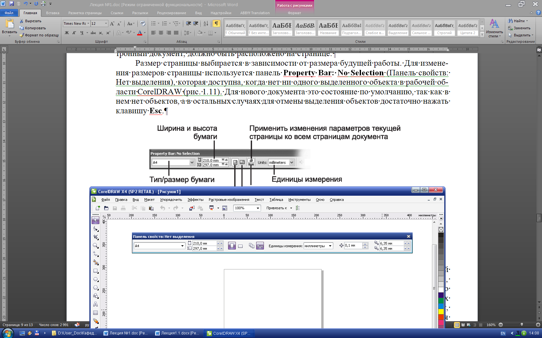Switch to Рецензирование ribbon tab
Image resolution: width=542 pixels, height=338 pixels.
pos(172,13)
